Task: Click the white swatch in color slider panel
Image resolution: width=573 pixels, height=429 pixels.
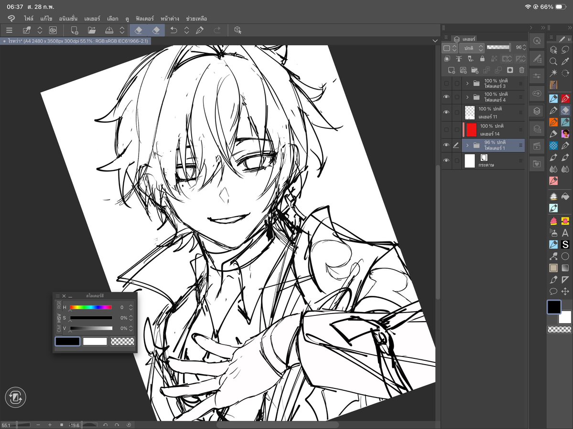Action: (95, 342)
